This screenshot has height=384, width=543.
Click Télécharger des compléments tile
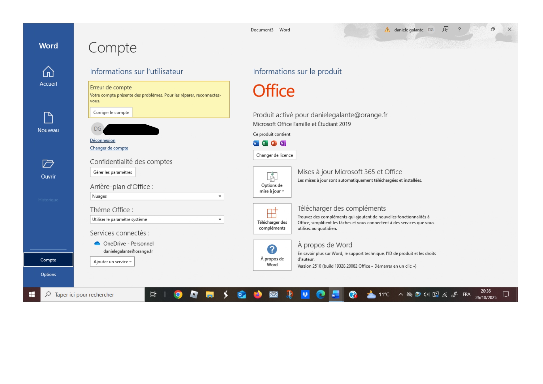272,219
